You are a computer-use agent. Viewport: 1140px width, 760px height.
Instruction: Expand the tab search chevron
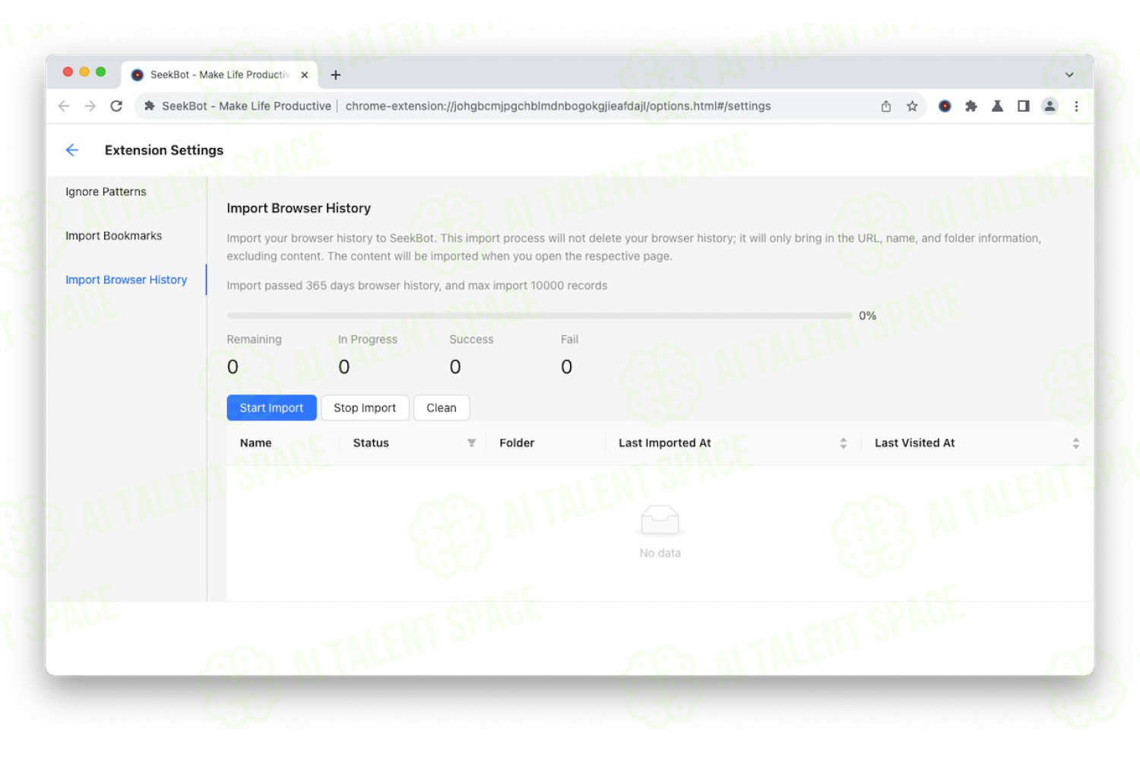click(x=1069, y=74)
